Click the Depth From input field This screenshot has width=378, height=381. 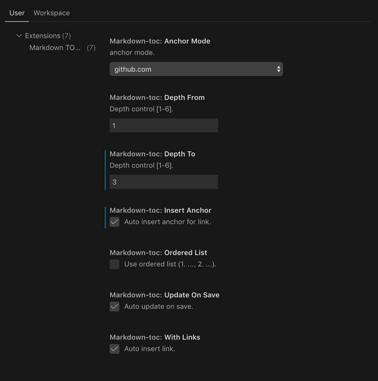pyautogui.click(x=163, y=125)
